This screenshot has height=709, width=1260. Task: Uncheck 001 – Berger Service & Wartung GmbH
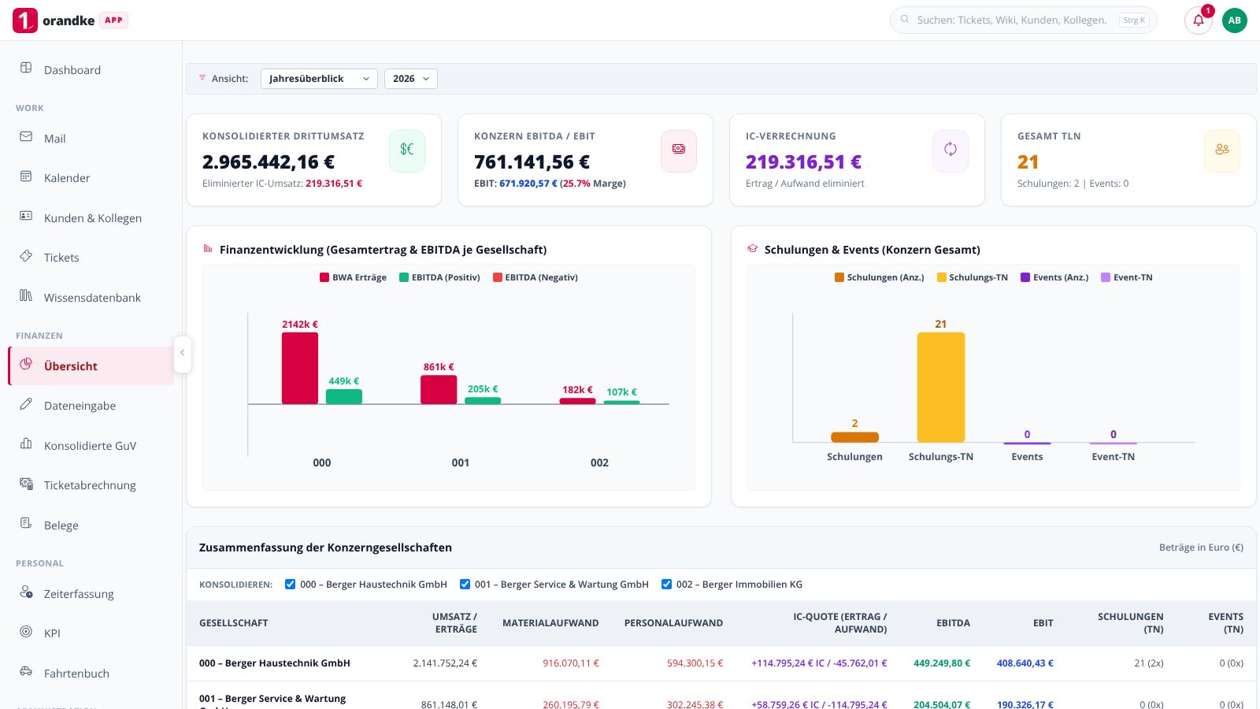pos(465,585)
